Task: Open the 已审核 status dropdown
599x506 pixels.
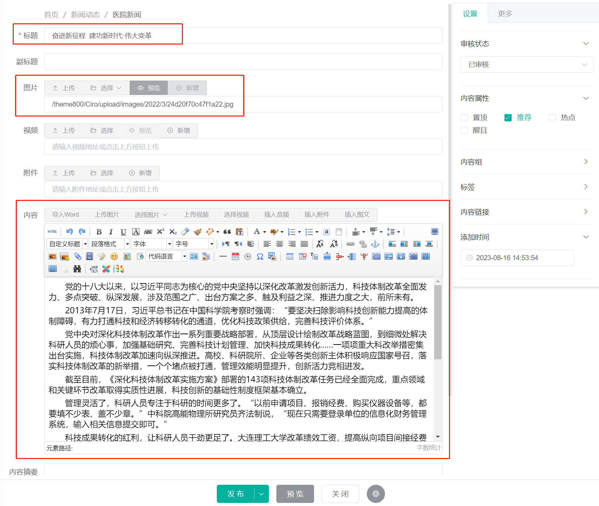Action: point(526,64)
